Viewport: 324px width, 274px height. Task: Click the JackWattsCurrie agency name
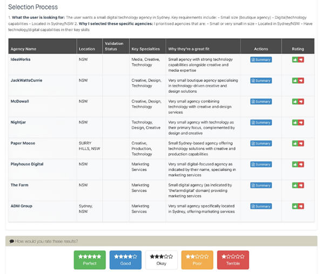(26, 80)
